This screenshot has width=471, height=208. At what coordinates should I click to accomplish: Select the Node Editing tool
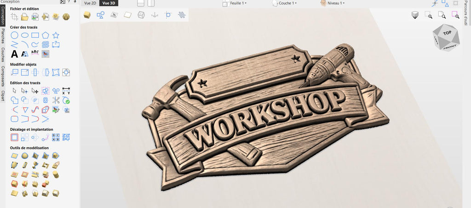[x=25, y=91]
